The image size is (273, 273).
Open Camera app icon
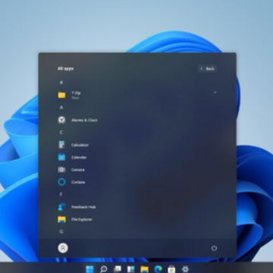point(61,170)
